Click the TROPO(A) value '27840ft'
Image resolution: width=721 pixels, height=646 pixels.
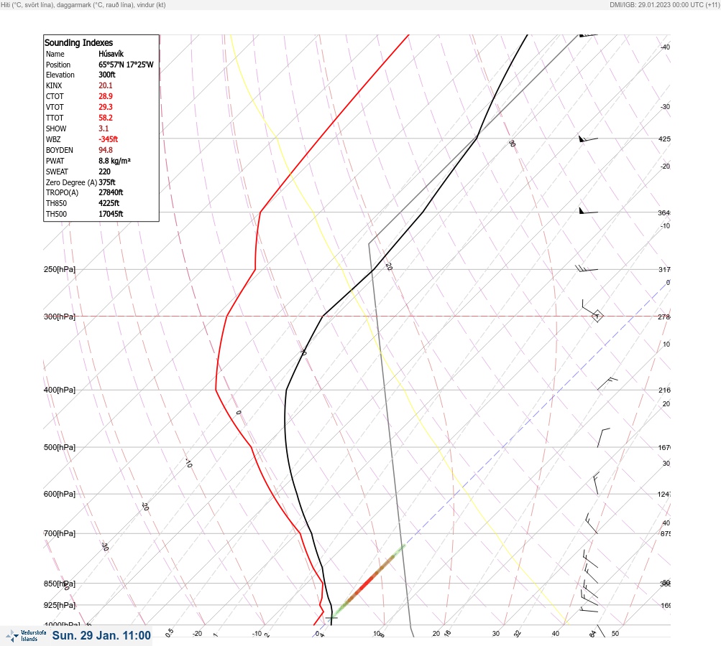tap(111, 192)
